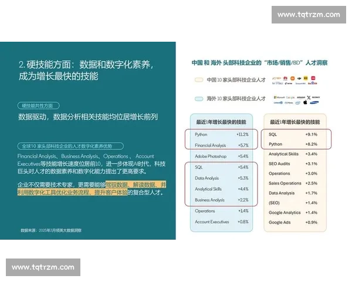Click the X logo
This screenshot has width=352, height=282.
(309, 98)
